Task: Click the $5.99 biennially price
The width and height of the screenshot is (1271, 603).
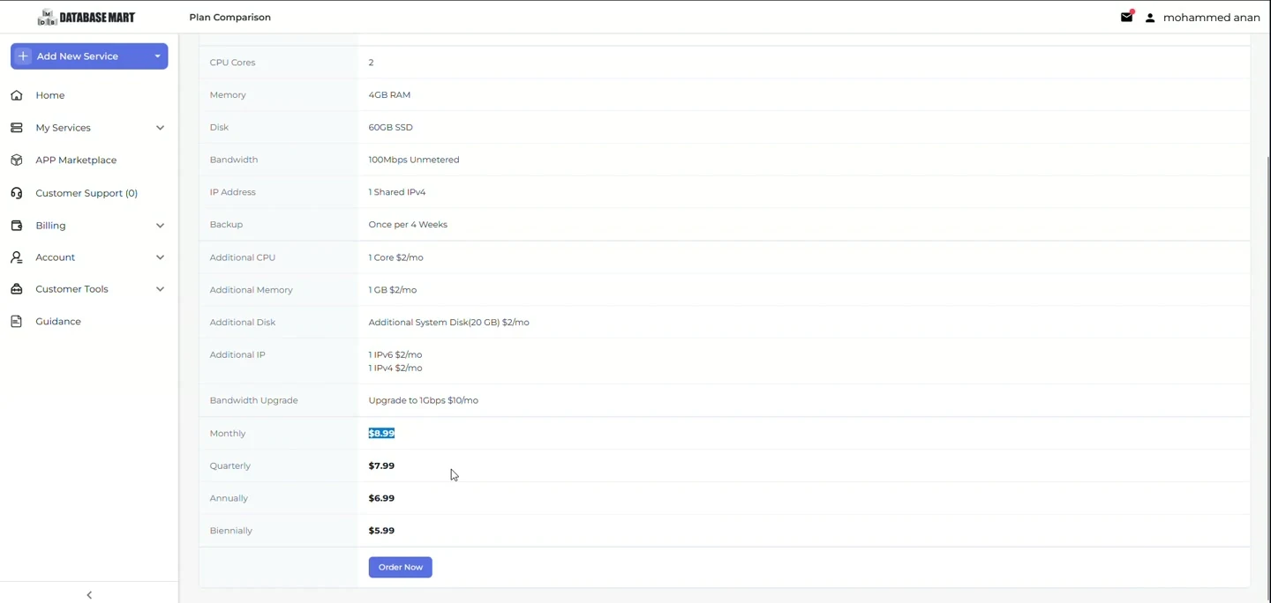Action: pyautogui.click(x=381, y=531)
